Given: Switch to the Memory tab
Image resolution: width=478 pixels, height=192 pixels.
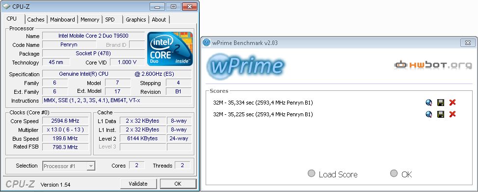Looking at the screenshot, I should 90,20.
